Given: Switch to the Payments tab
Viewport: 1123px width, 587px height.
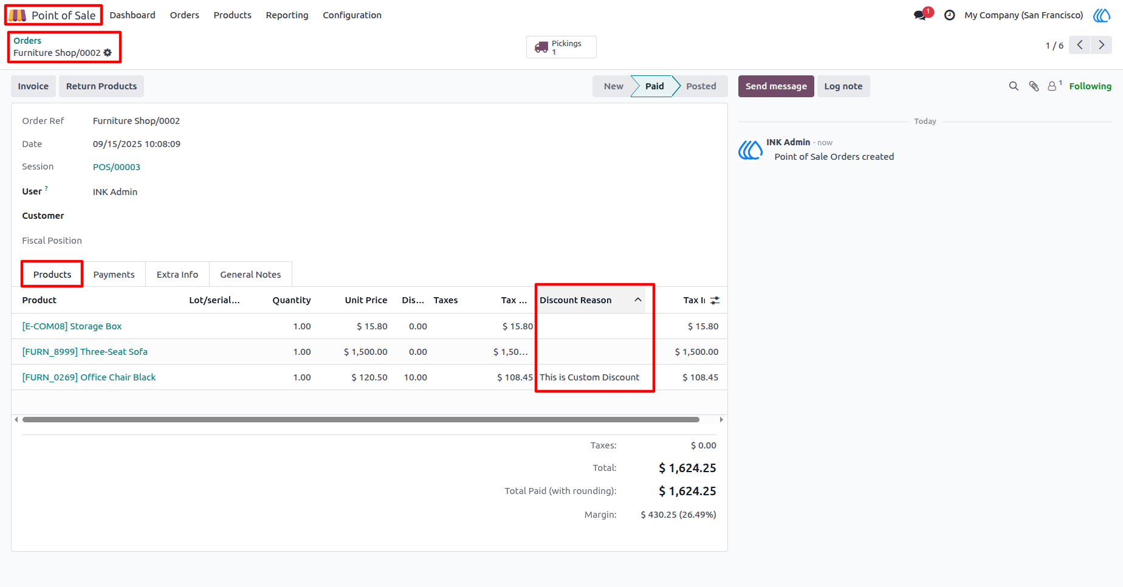Looking at the screenshot, I should tap(114, 275).
